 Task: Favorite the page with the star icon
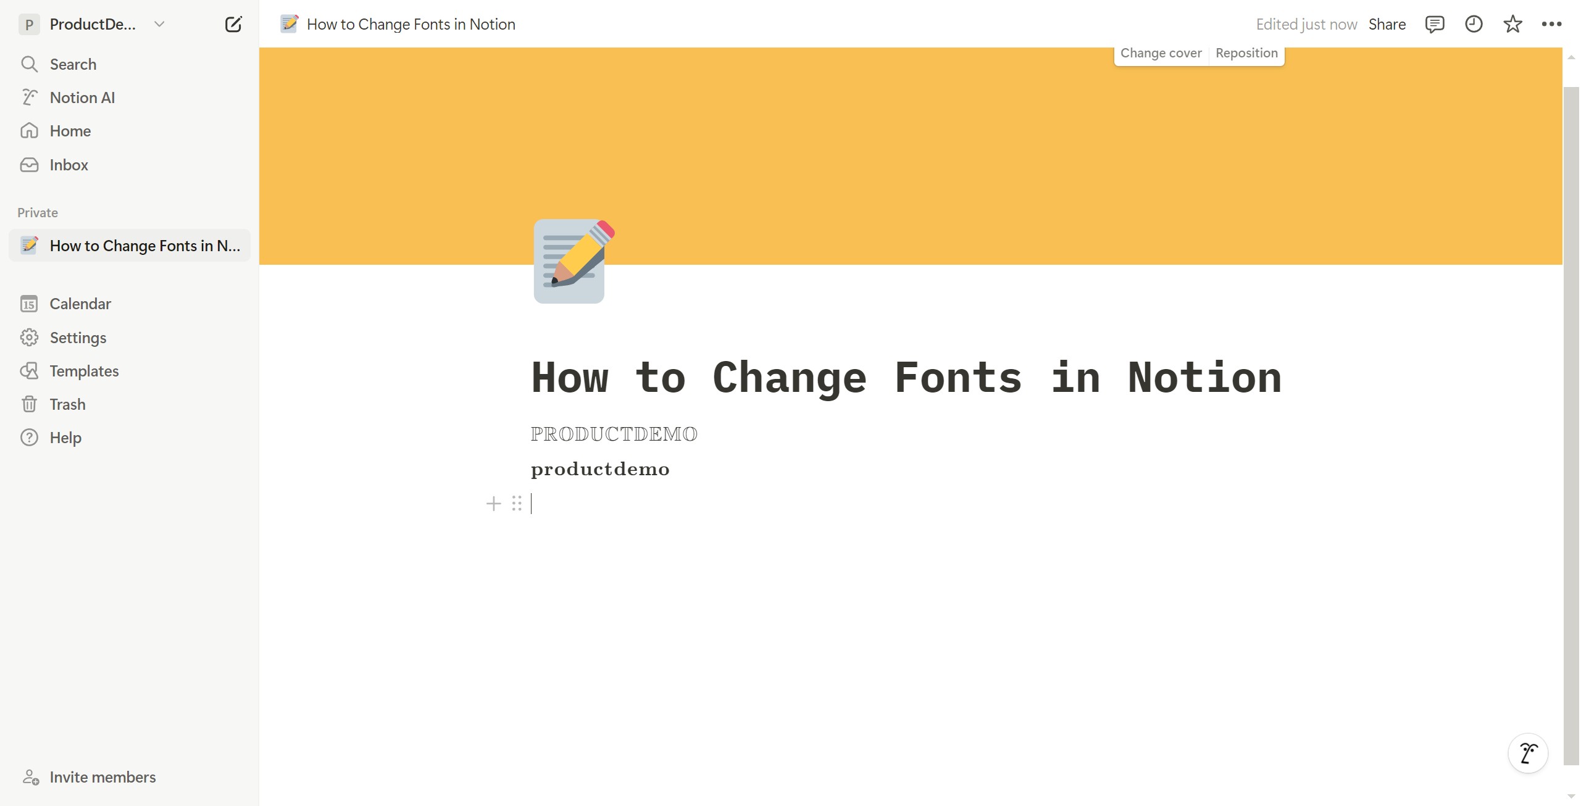pos(1512,24)
